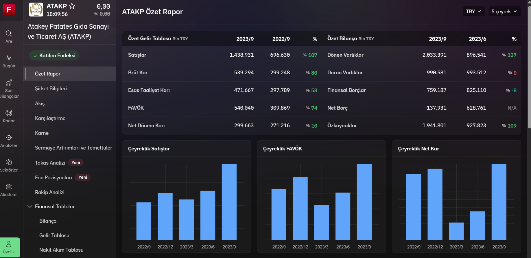Click 2022/9 bar in Çeyreklik Satışlar
The image size is (531, 258).
pos(144,221)
